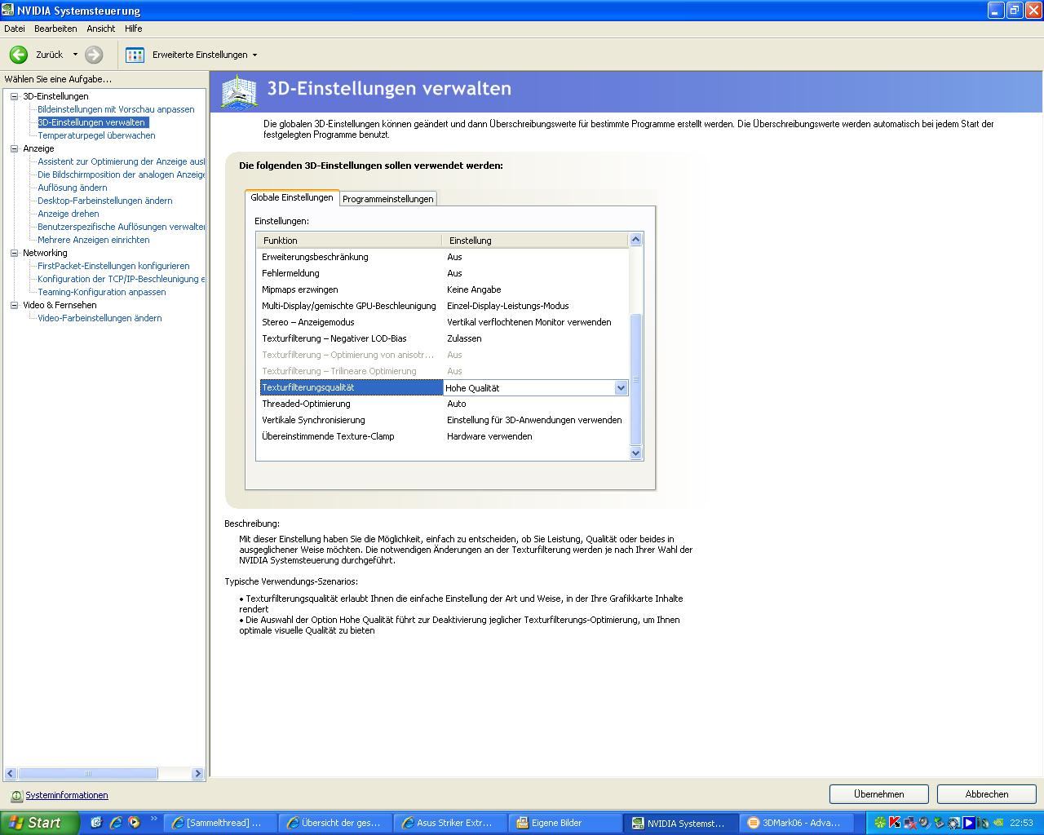Open the Datei menu
The height and width of the screenshot is (835, 1044).
coord(15,29)
